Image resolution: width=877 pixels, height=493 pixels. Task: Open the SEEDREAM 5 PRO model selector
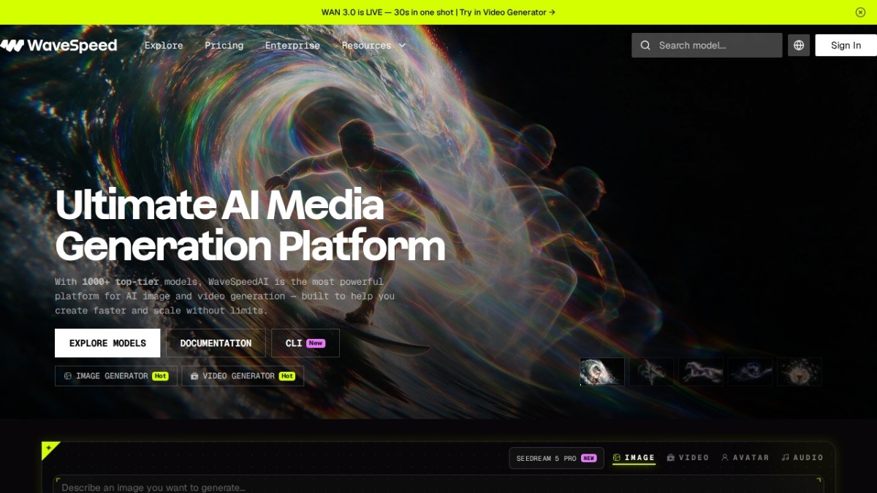click(x=556, y=458)
